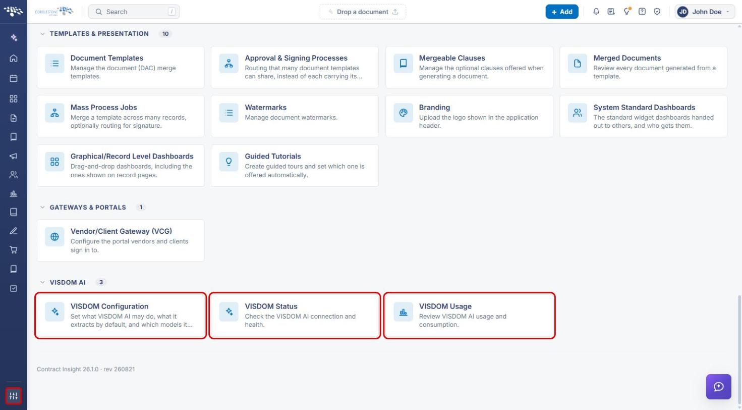This screenshot has height=410, width=742.
Task: Open the sparkle AI icon in sidebar
Action: pos(14,38)
